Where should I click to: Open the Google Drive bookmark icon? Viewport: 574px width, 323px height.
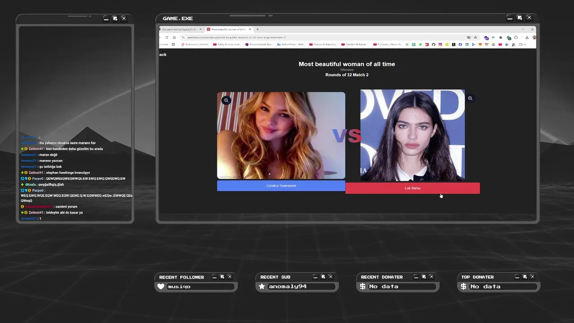pos(493,44)
